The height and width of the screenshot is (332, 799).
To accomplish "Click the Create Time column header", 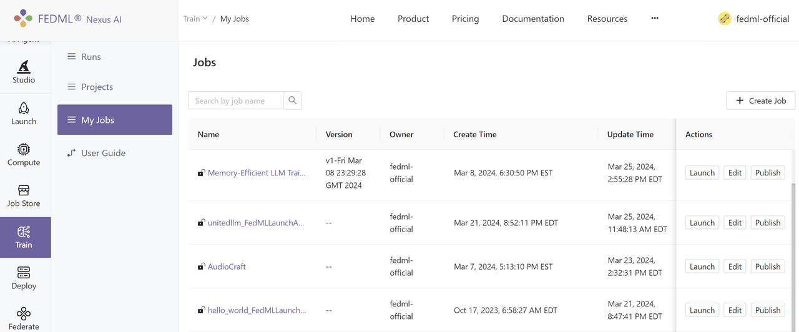I will [475, 134].
